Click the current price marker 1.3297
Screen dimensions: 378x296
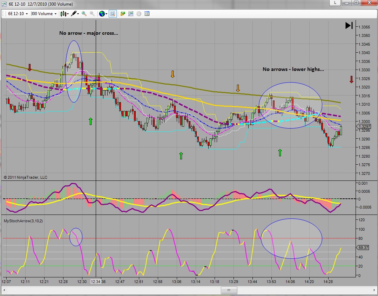point(363,126)
